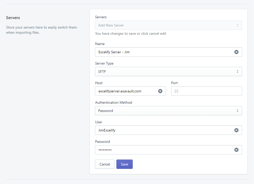Click the "Host" field label

[x=99, y=83]
